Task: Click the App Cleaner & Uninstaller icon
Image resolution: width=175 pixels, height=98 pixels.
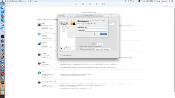Action: 39,34
